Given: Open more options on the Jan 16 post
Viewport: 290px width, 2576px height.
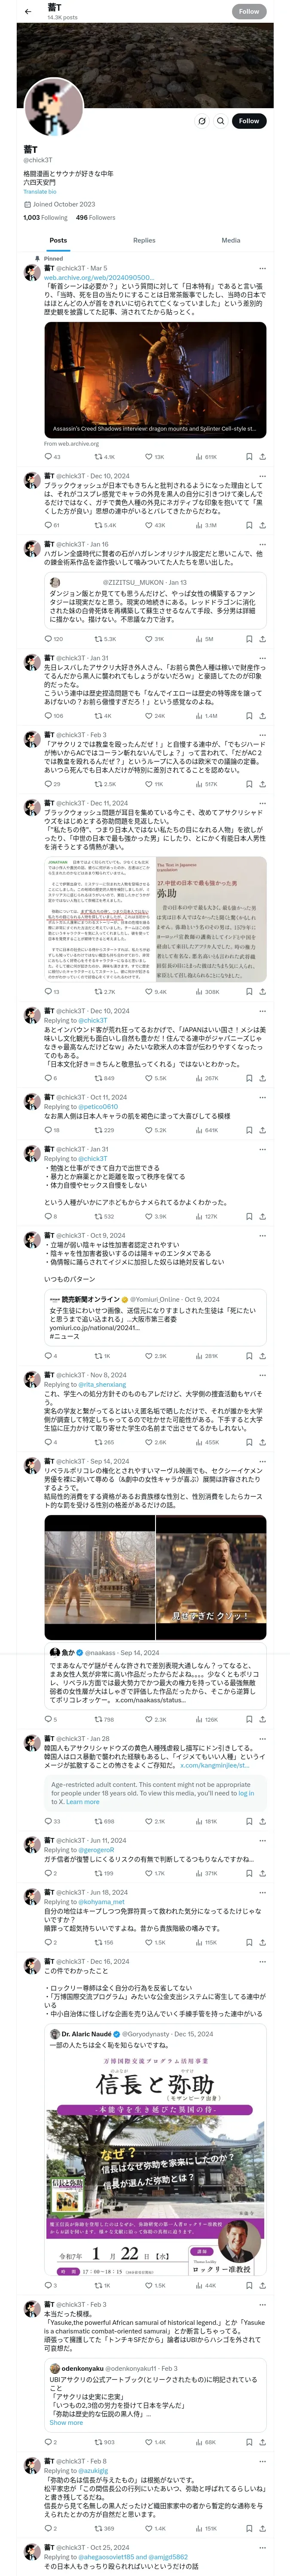Looking at the screenshot, I should point(263,544).
